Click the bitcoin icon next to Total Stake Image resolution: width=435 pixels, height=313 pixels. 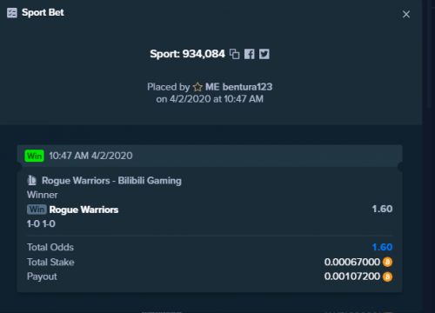[387, 262]
